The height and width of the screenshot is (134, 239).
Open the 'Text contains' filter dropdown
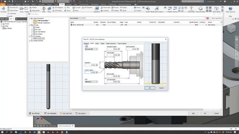coord(77,18)
